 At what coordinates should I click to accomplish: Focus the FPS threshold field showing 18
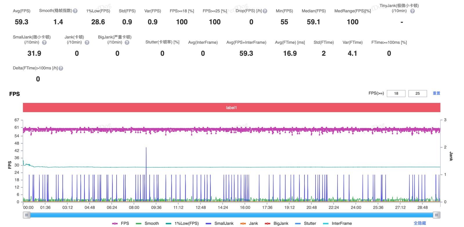tap(396, 93)
